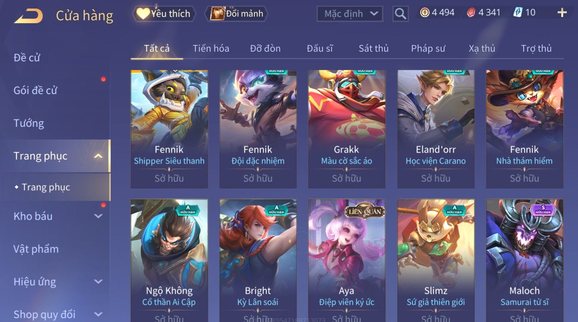Expand the Kho báu sidebar section

99,216
